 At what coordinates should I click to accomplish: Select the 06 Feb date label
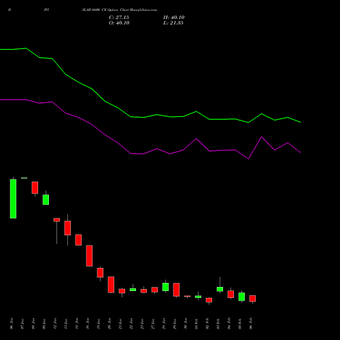(251, 324)
